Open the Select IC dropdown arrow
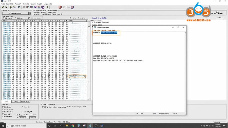The width and height of the screenshot is (228, 128). click(30, 13)
